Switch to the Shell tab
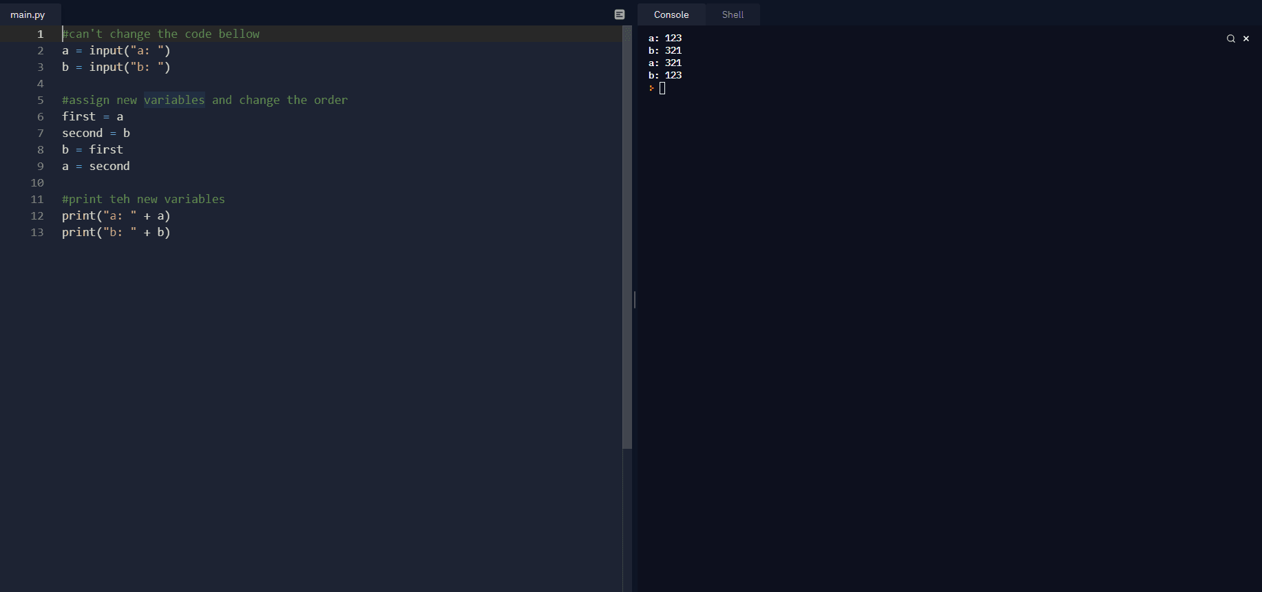 click(733, 14)
